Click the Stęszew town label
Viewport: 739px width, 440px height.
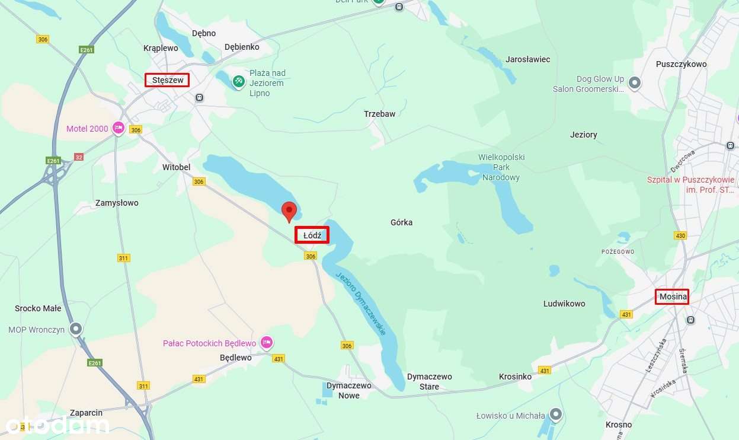pos(167,79)
